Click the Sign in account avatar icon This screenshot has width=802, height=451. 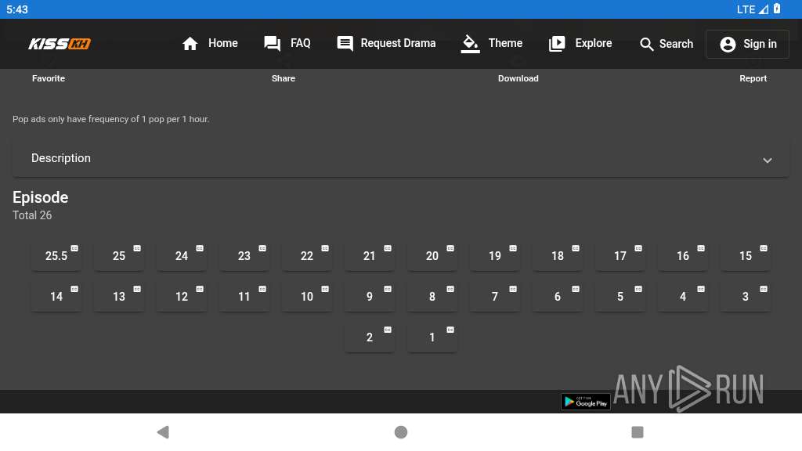pos(728,45)
